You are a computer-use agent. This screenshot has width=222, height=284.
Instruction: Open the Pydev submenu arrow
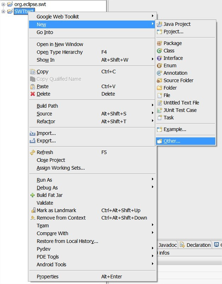point(153,248)
